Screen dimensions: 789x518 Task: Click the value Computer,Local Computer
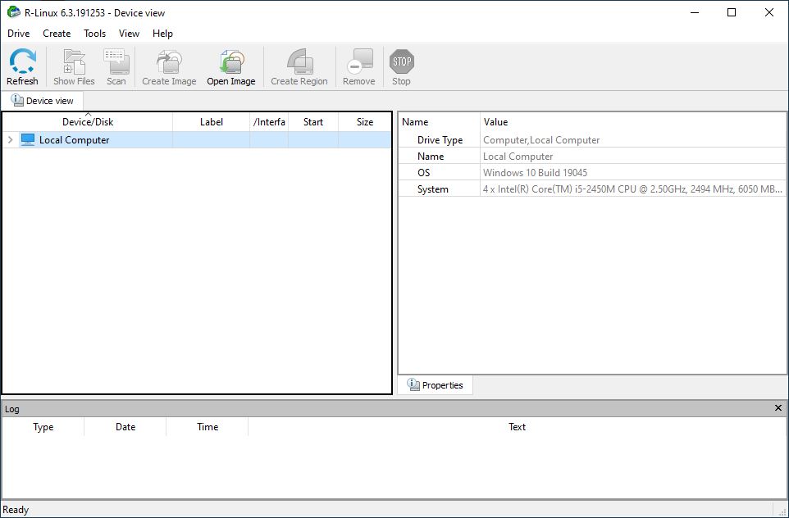tap(541, 140)
